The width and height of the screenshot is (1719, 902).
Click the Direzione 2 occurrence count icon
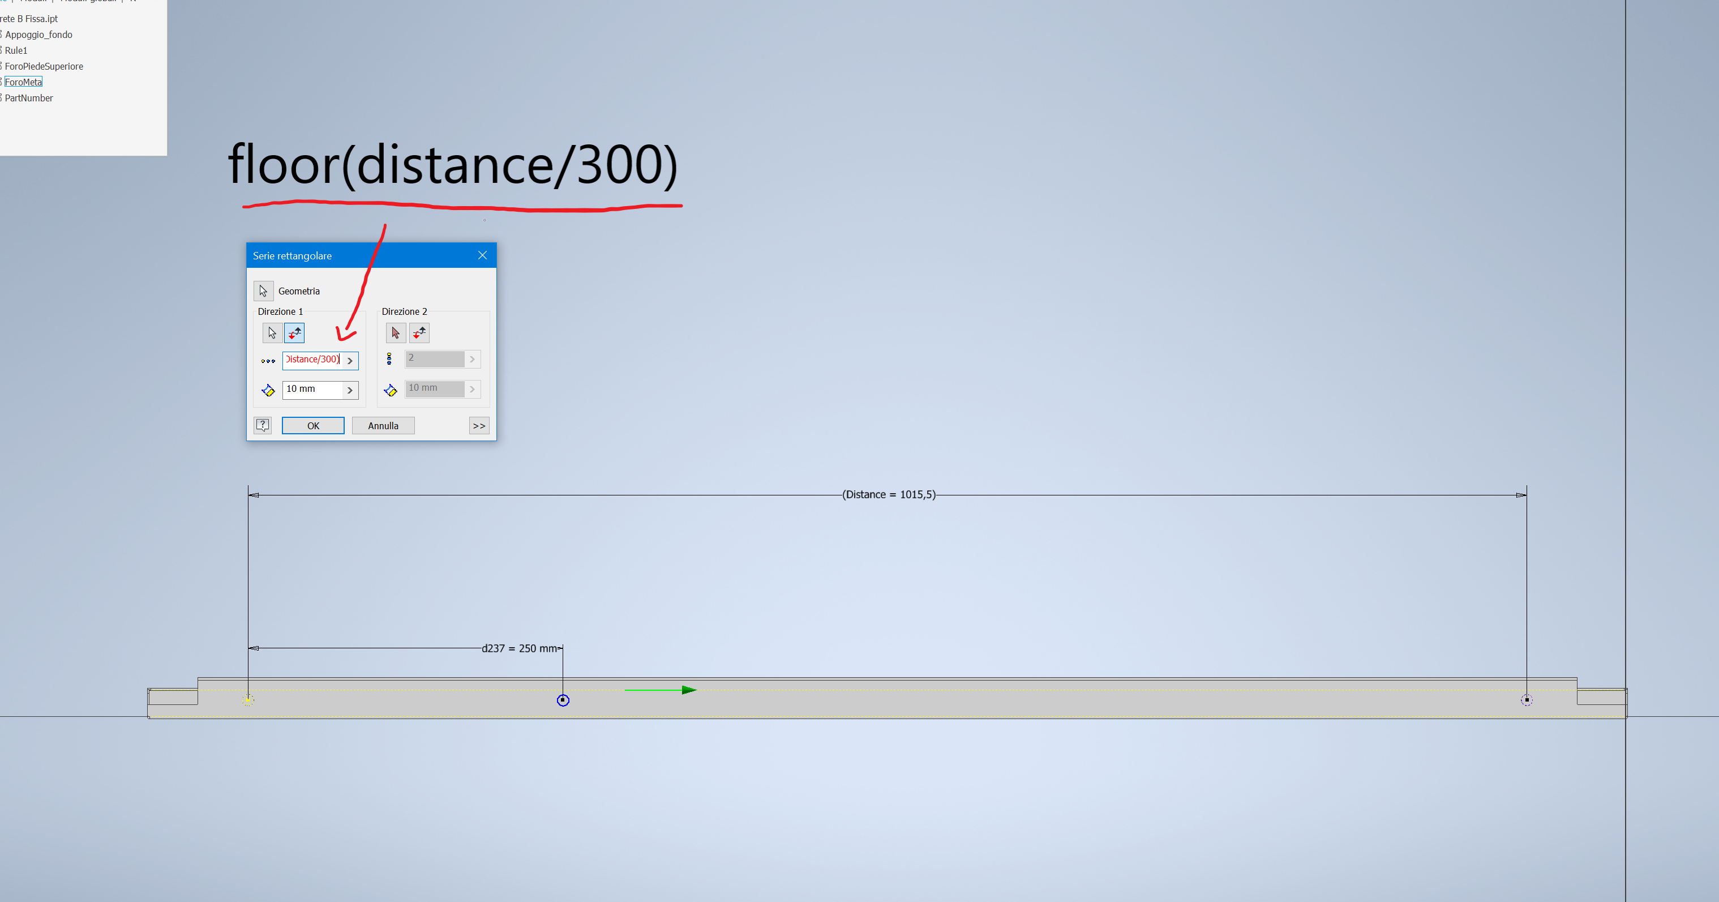pyautogui.click(x=389, y=358)
